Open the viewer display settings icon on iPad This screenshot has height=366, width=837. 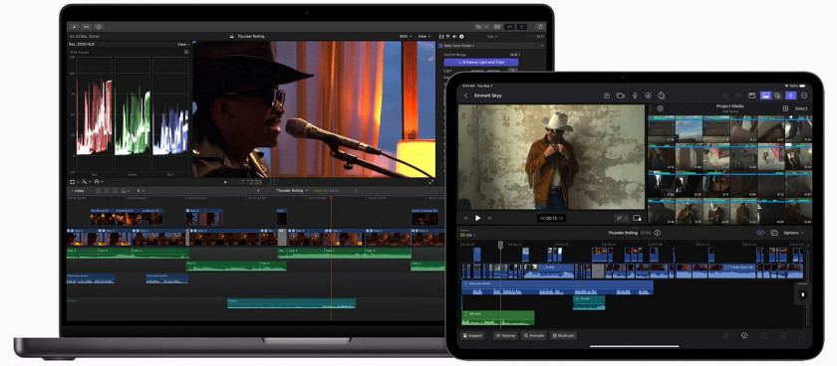point(637,218)
